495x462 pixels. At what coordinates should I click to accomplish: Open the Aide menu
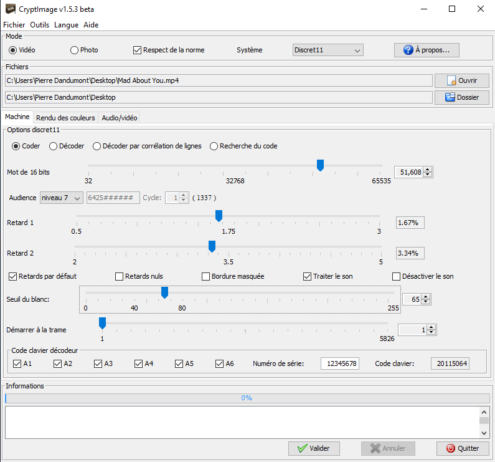[91, 25]
